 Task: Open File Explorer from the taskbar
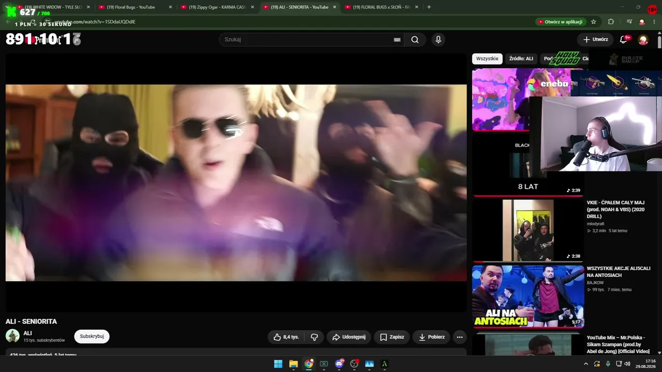[293, 364]
